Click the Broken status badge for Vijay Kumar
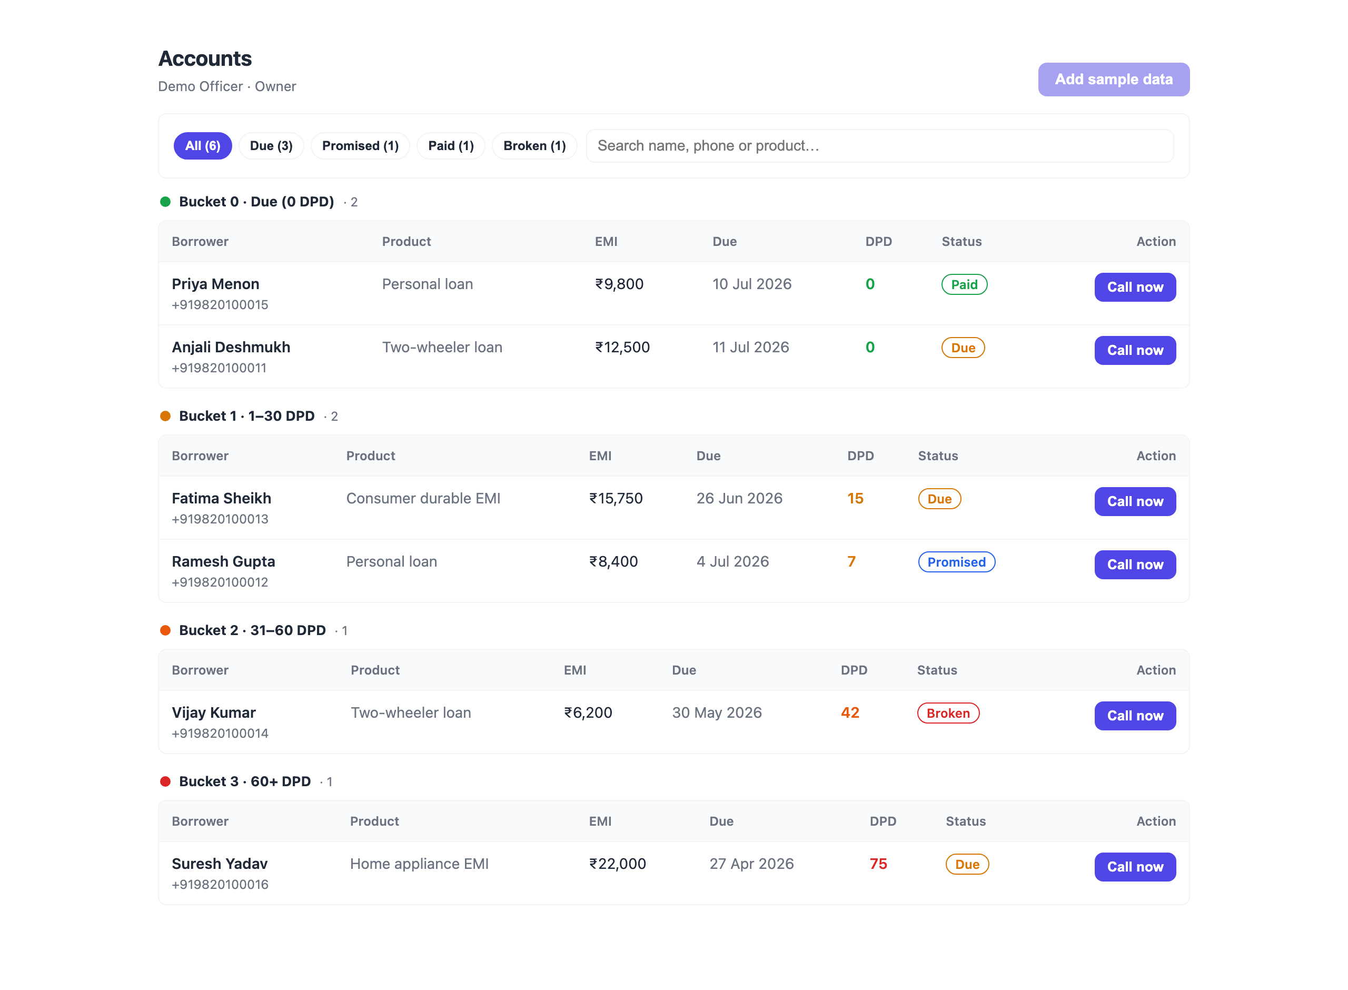The image size is (1348, 990). click(x=948, y=713)
